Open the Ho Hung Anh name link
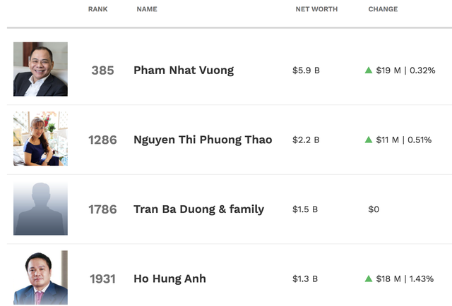 pos(169,279)
